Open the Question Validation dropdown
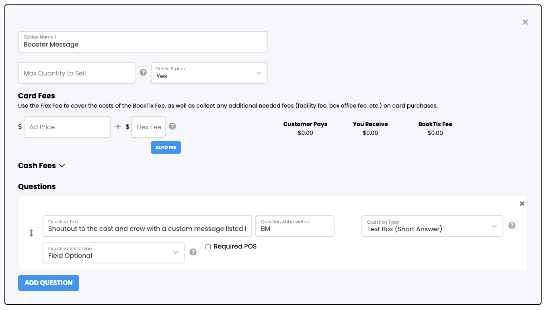The height and width of the screenshot is (310, 546). (113, 253)
